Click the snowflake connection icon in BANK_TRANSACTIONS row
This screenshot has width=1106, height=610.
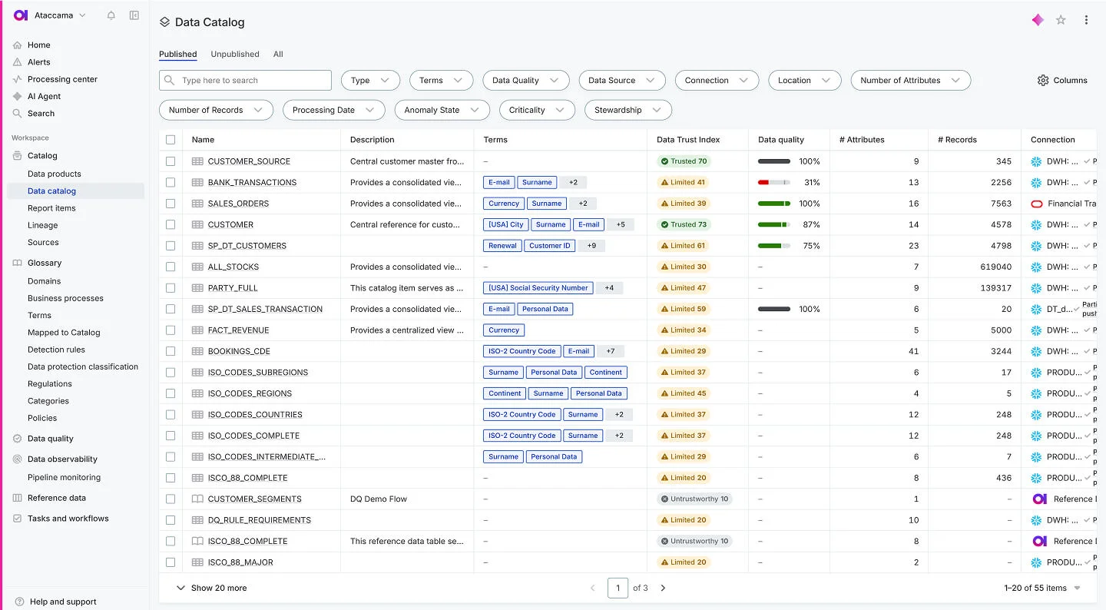click(x=1036, y=182)
